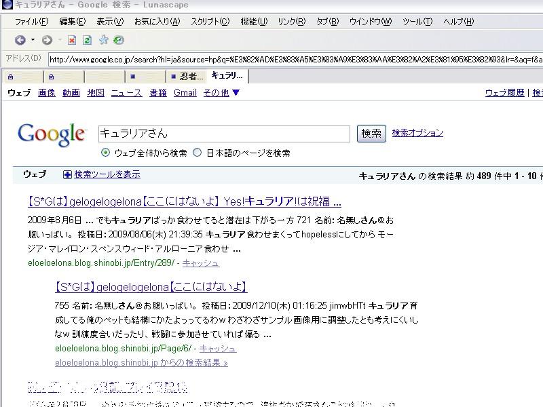Screen dimensions: 543x407
Task: Expand the その他 dropdown
Action: click(221, 93)
